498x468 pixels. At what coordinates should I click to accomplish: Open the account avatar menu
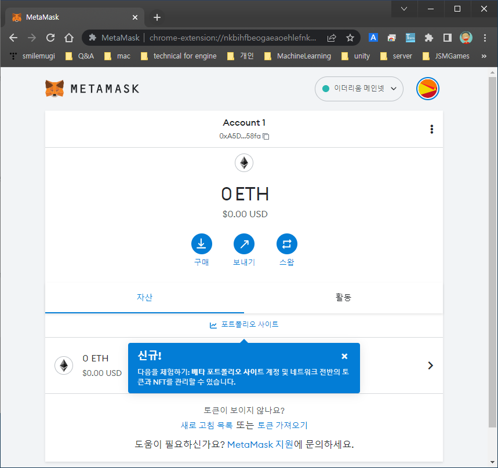(427, 89)
